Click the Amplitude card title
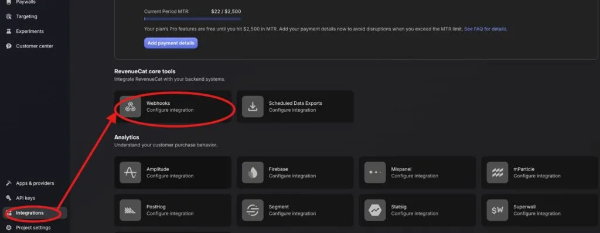 click(158, 169)
